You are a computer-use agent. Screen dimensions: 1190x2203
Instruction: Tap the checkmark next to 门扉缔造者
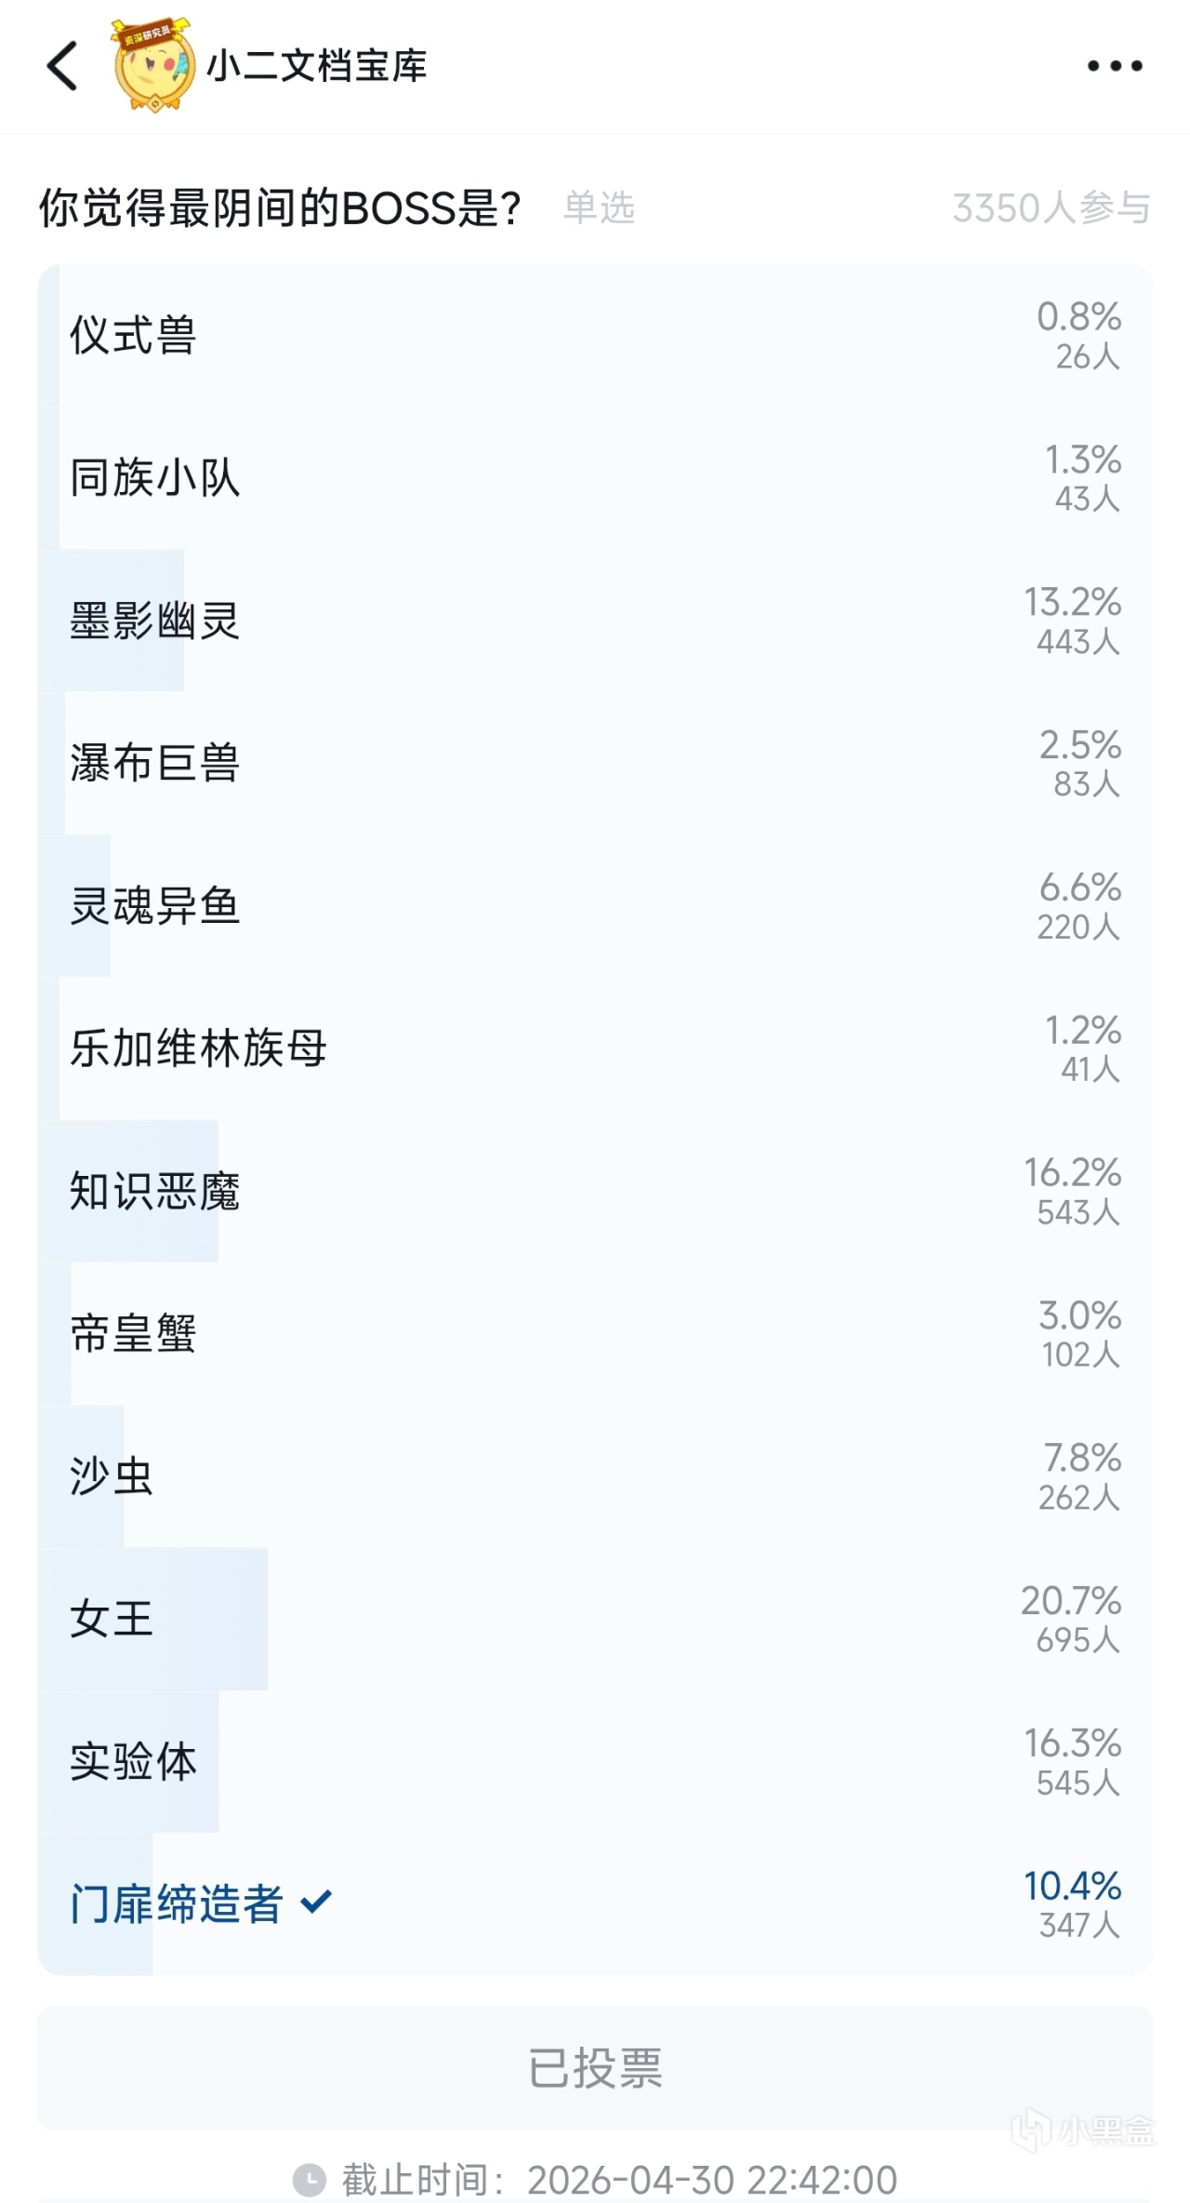click(x=316, y=1902)
